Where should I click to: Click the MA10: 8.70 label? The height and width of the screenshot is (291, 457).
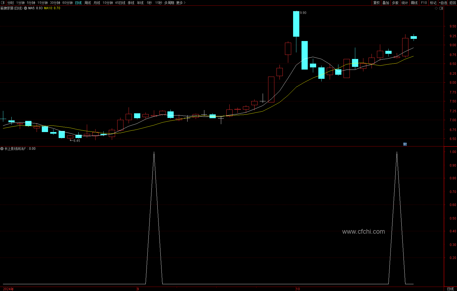point(52,8)
